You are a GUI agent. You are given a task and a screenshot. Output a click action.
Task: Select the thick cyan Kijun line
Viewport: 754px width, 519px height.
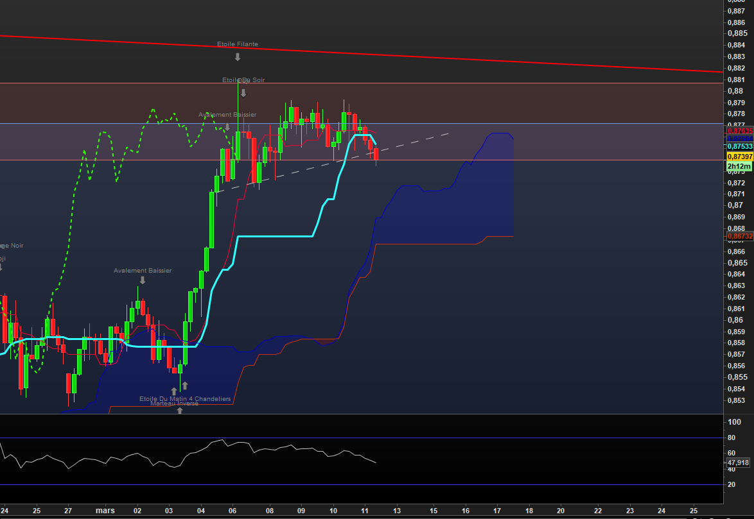274,236
